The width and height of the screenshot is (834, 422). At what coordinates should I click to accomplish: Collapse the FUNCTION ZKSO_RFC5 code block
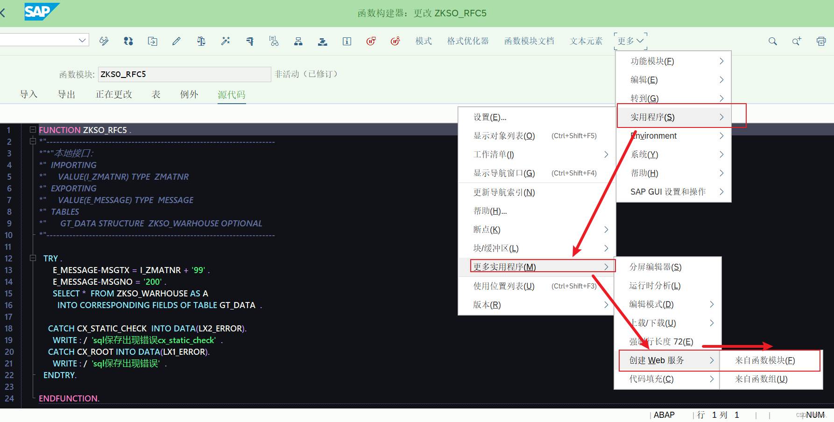pos(33,129)
